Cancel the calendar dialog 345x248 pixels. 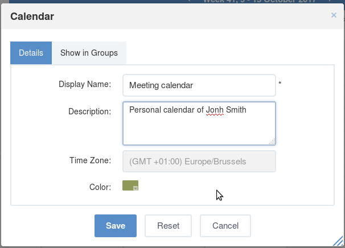[x=225, y=226]
